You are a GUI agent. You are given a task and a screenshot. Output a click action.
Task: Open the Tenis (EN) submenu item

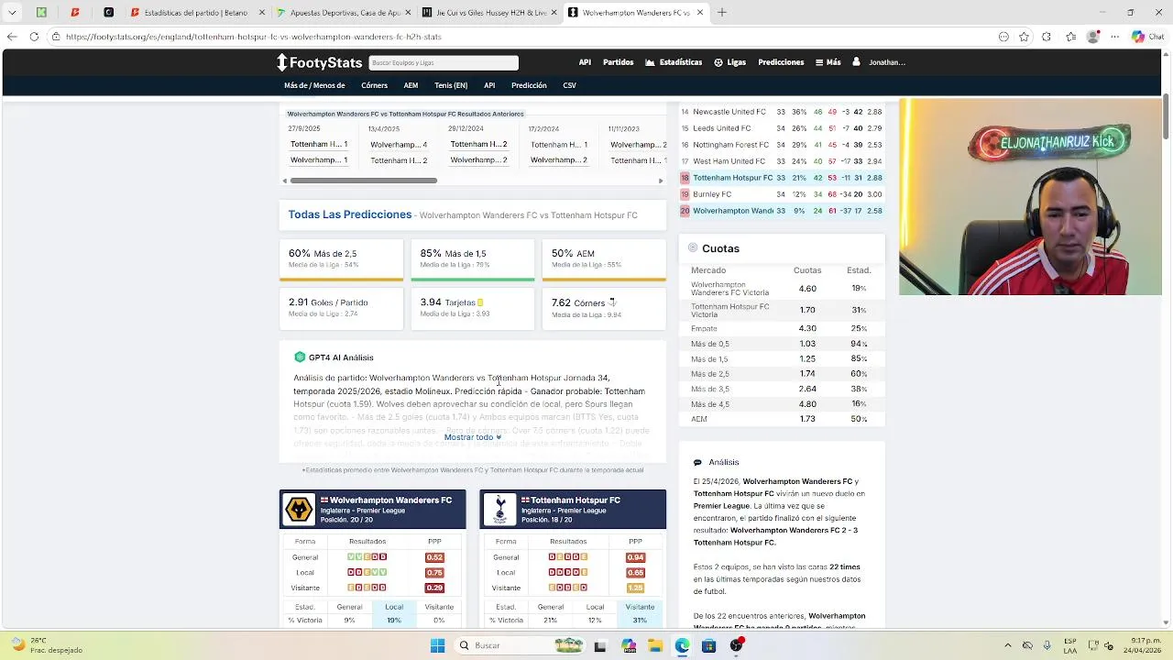click(451, 85)
